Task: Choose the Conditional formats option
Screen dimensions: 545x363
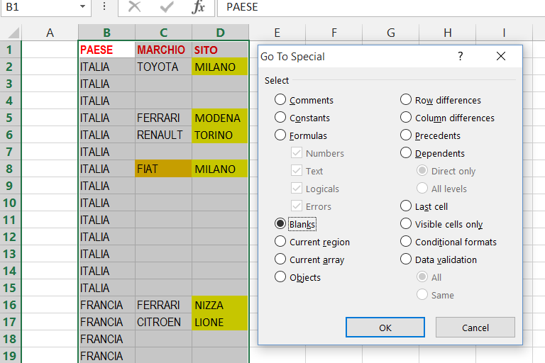Action: [406, 242]
